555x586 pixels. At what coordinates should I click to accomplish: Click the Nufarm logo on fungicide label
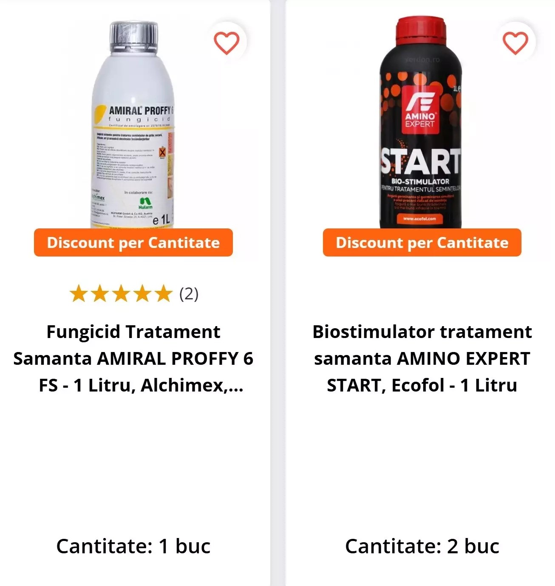(x=146, y=203)
